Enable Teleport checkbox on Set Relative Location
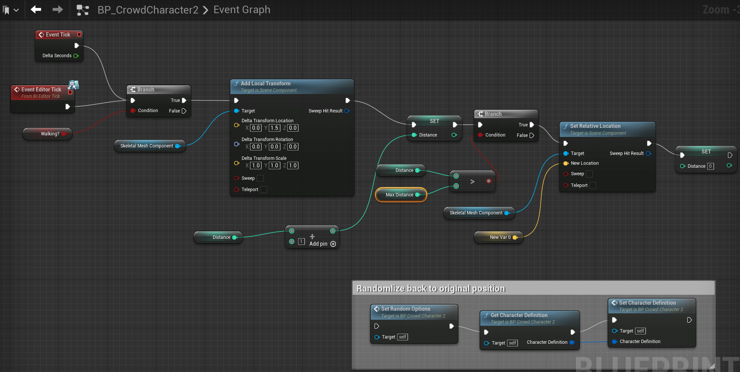The height and width of the screenshot is (372, 740). pos(592,185)
